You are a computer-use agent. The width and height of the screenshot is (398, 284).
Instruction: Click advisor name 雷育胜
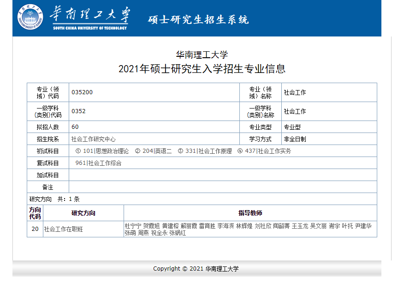(x=207, y=226)
